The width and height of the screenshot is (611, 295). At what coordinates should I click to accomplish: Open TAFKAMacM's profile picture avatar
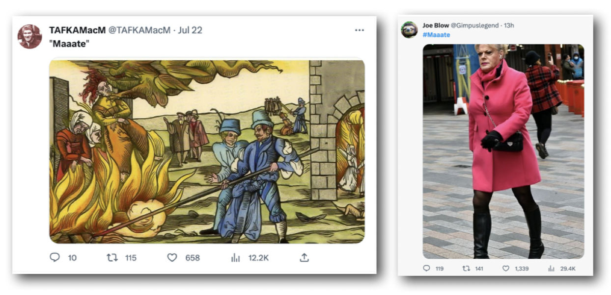(x=29, y=37)
